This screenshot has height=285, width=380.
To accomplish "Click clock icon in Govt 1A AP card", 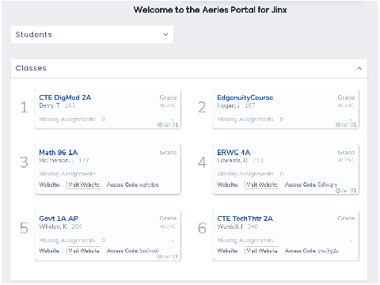I will tap(160, 256).
